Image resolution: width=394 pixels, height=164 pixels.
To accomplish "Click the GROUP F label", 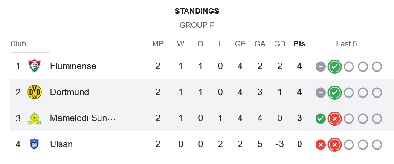I will (x=197, y=25).
